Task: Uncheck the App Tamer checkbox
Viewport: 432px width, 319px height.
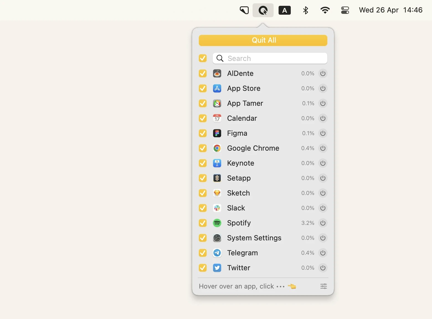Action: (x=203, y=103)
